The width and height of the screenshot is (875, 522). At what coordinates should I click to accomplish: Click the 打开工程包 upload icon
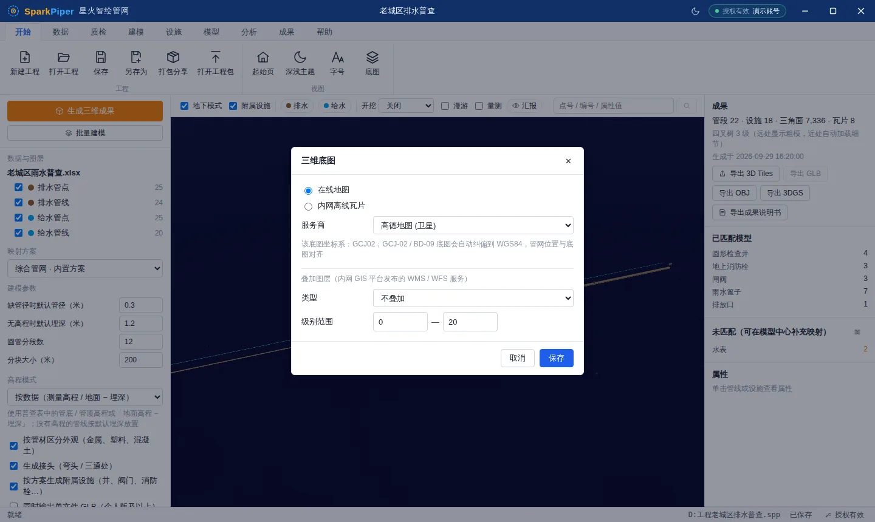click(x=216, y=57)
